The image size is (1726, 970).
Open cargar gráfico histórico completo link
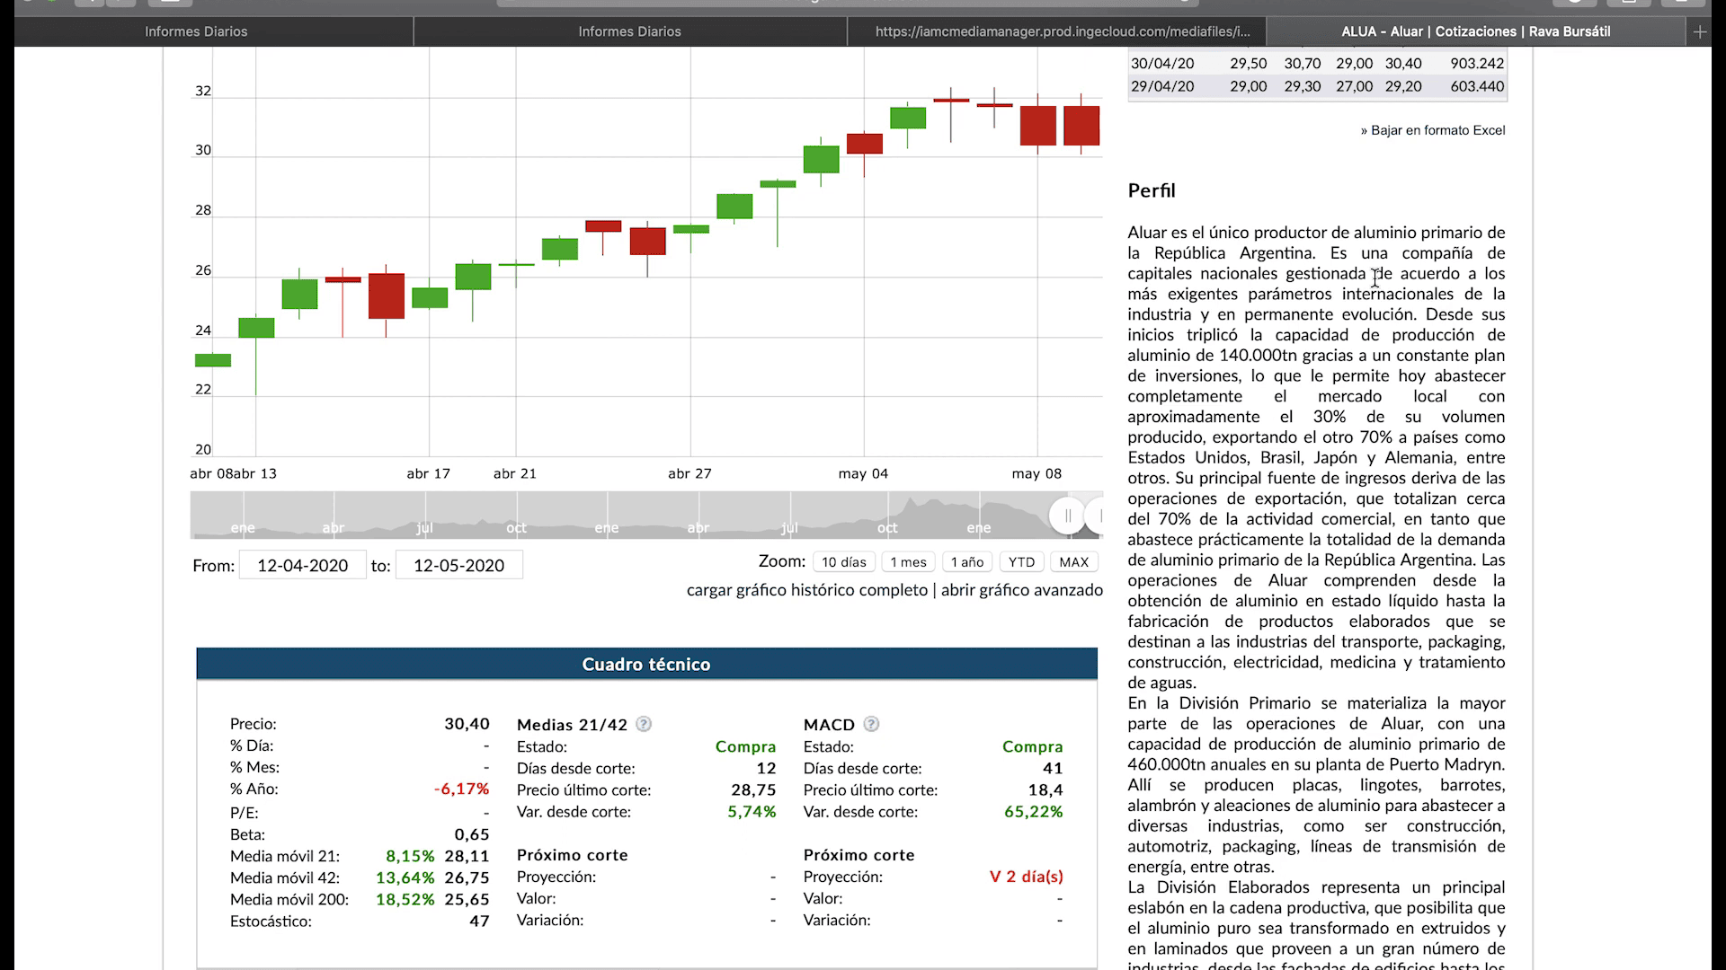[x=806, y=590]
